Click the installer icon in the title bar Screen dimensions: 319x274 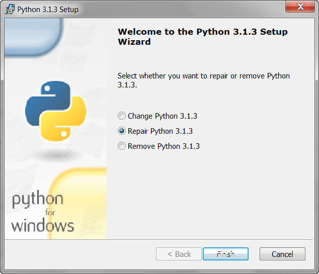tap(10, 10)
